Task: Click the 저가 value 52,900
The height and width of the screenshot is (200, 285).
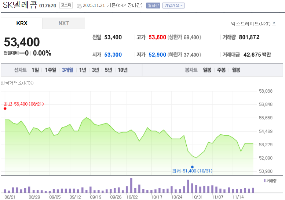Action: (x=157, y=55)
